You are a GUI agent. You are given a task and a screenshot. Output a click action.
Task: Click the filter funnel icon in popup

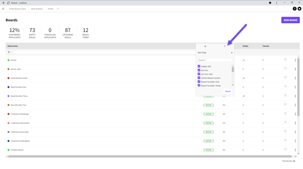225,46
